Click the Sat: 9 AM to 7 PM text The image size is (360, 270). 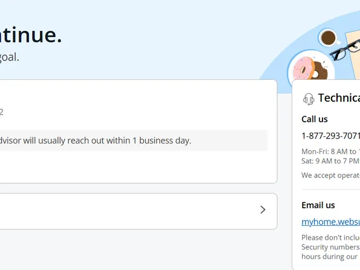(330, 161)
